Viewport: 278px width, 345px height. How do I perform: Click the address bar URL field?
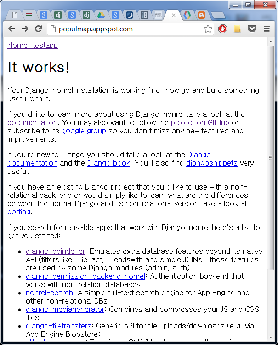click(130, 29)
